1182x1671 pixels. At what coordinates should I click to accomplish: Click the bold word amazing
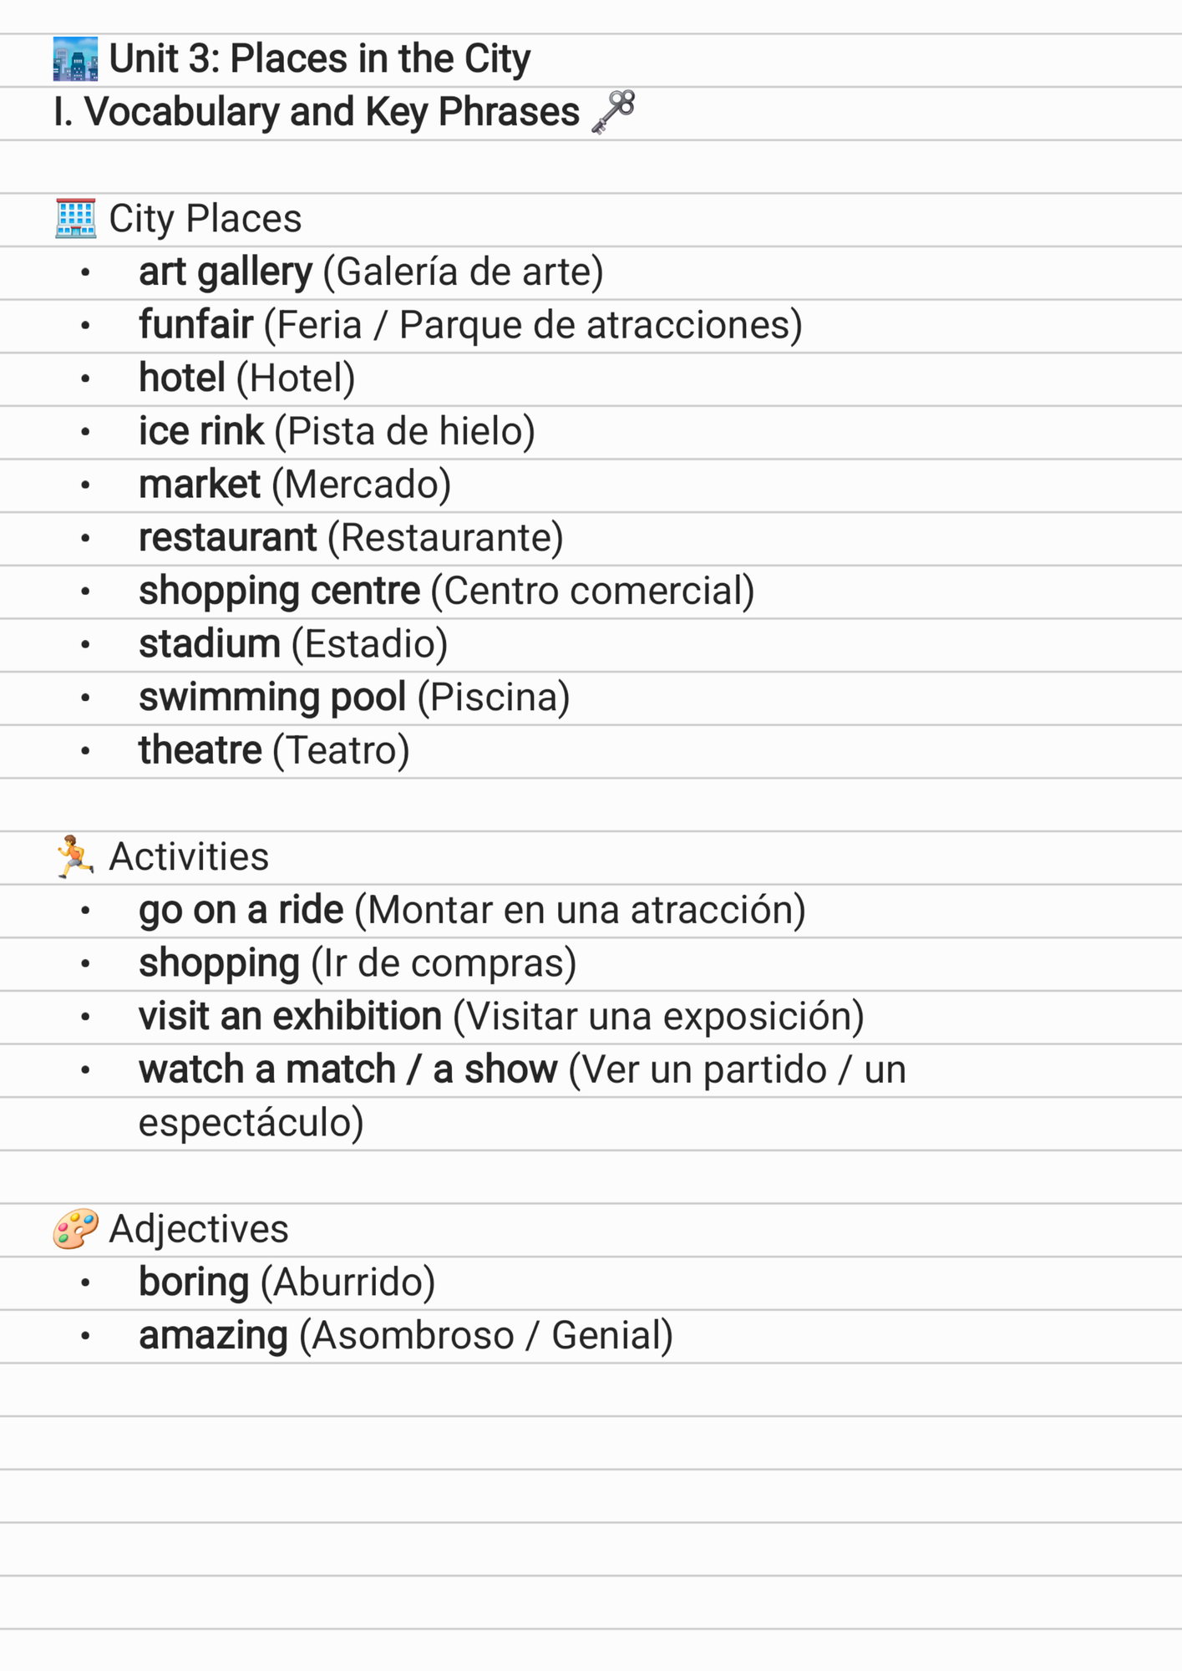pyautogui.click(x=213, y=1336)
